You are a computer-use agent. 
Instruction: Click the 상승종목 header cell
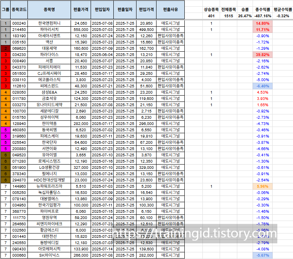211,10
